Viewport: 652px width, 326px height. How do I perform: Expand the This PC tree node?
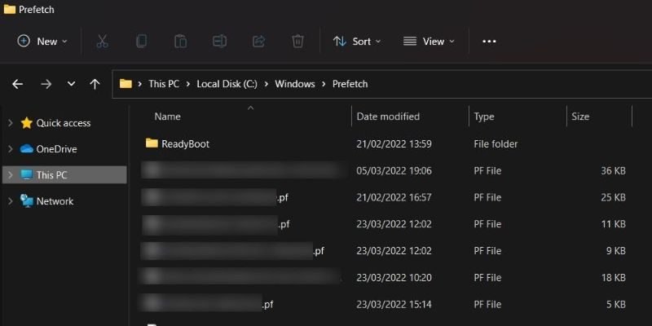pos(11,175)
